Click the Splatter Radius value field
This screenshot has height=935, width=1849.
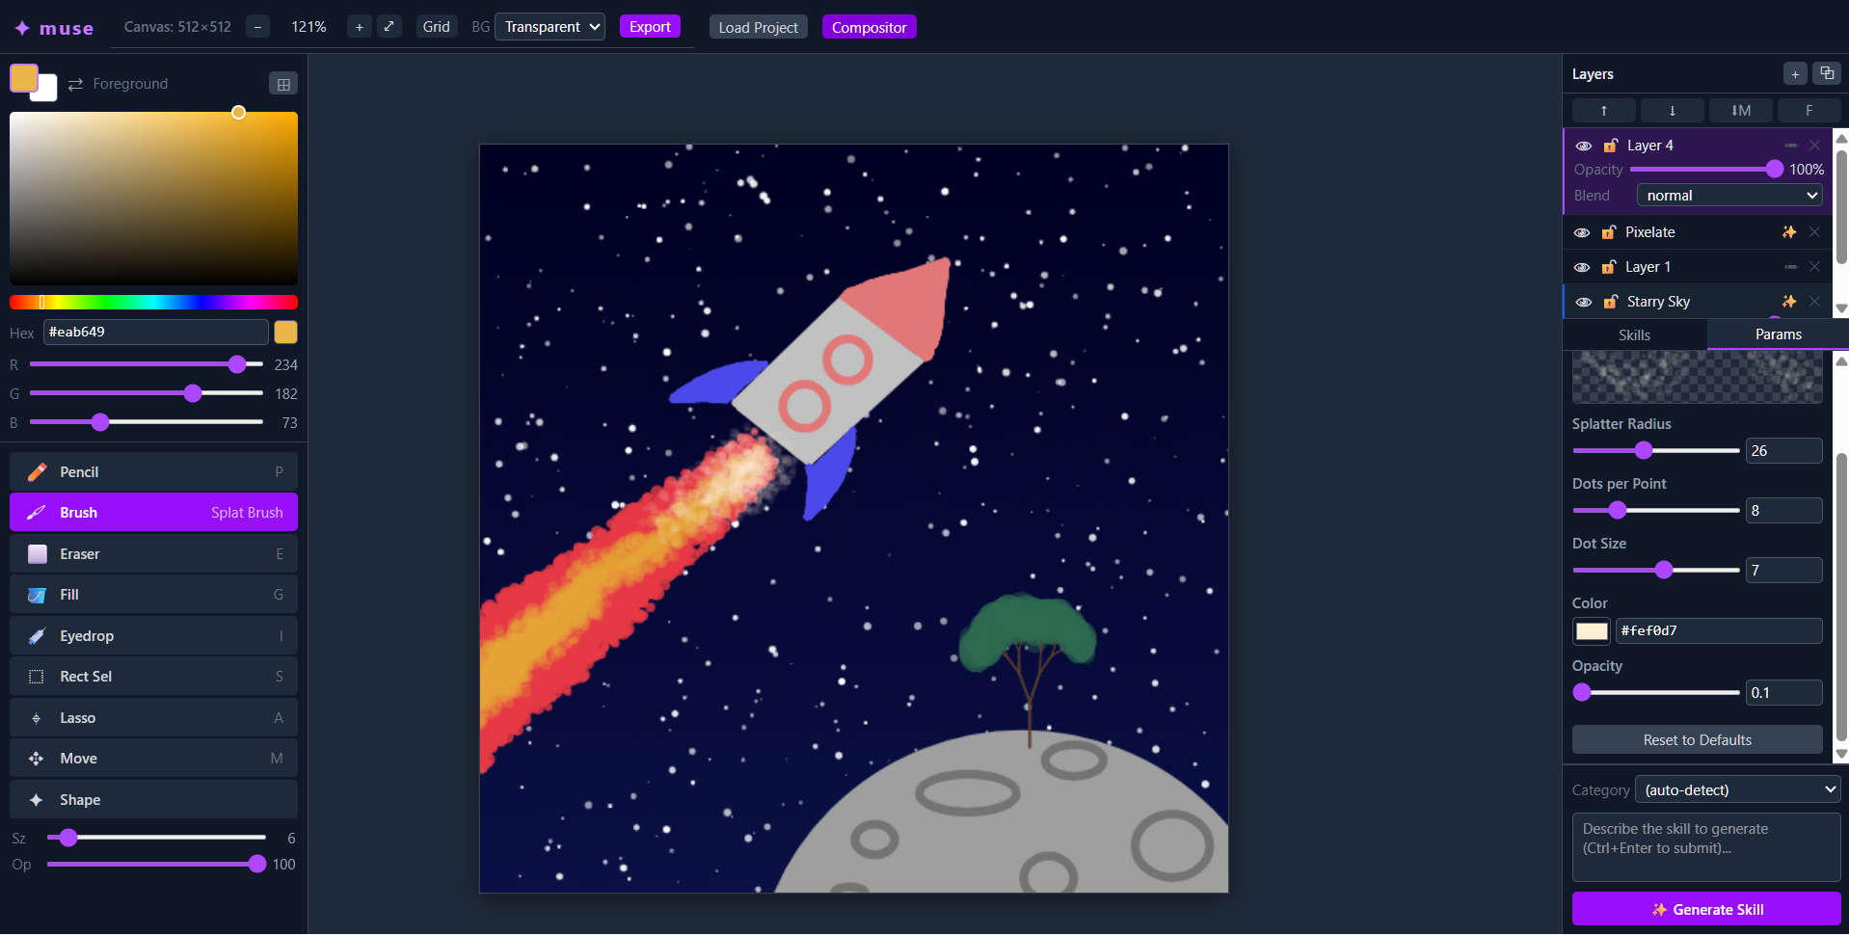click(1783, 451)
